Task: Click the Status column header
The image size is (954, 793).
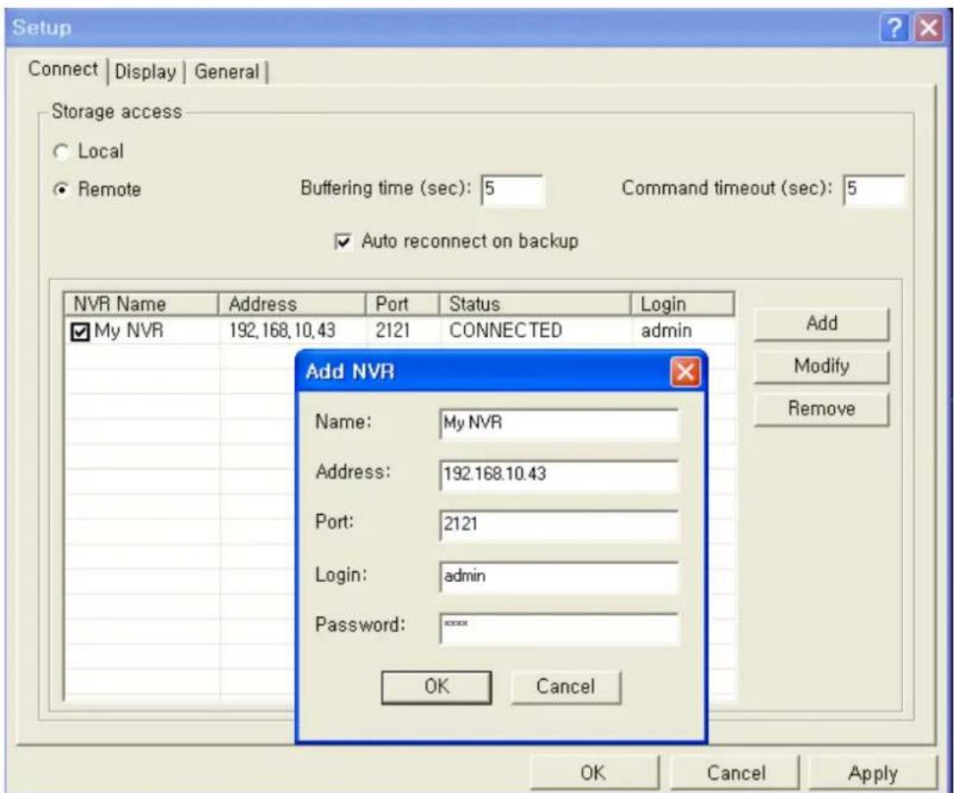Action: pyautogui.click(x=535, y=304)
